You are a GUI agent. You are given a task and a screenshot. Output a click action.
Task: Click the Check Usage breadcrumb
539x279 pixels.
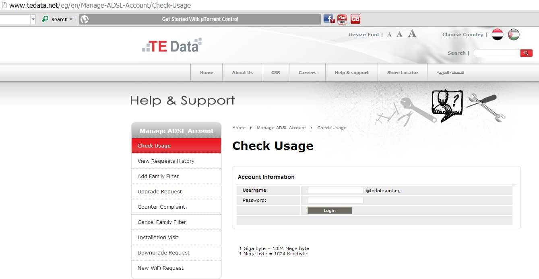click(332, 127)
